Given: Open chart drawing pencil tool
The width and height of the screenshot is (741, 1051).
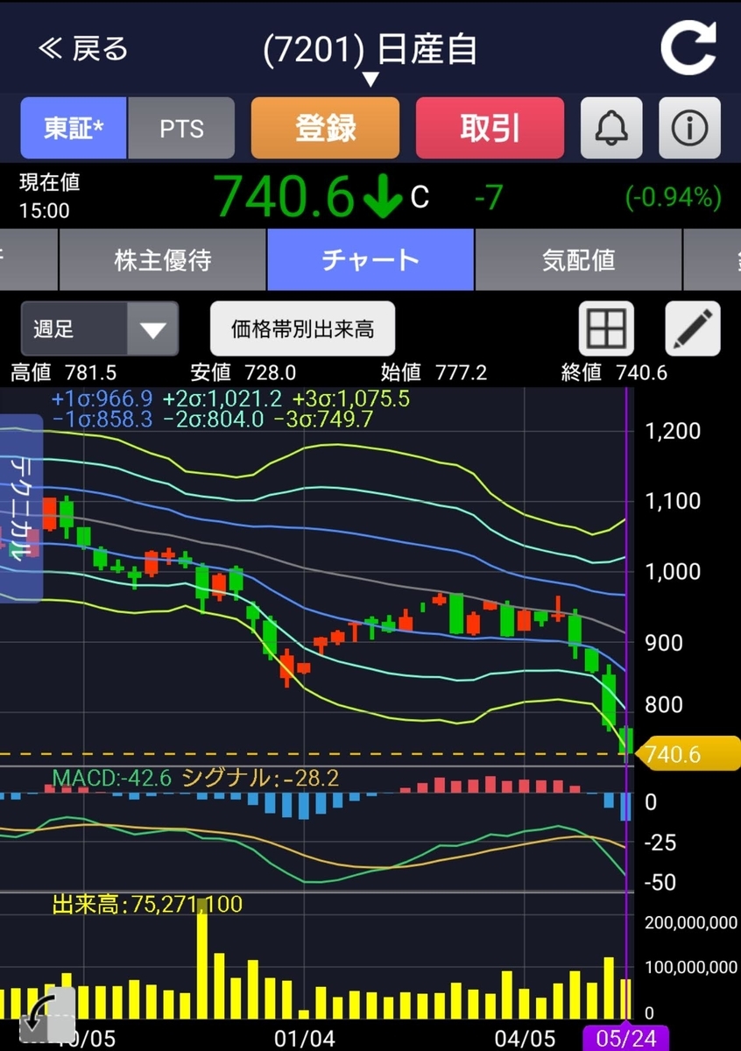Looking at the screenshot, I should (693, 328).
